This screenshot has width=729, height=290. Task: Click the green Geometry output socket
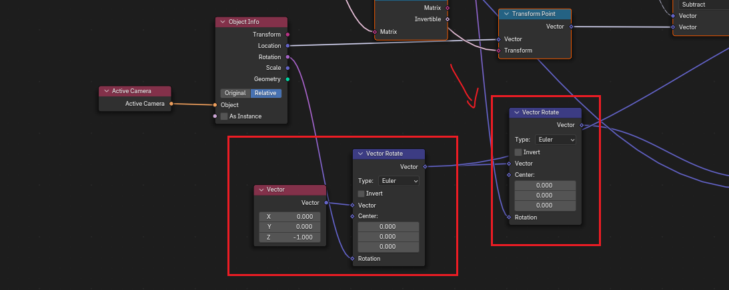pyautogui.click(x=287, y=79)
